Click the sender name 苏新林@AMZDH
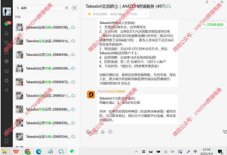The height and width of the screenshot is (155, 227). 111,91
